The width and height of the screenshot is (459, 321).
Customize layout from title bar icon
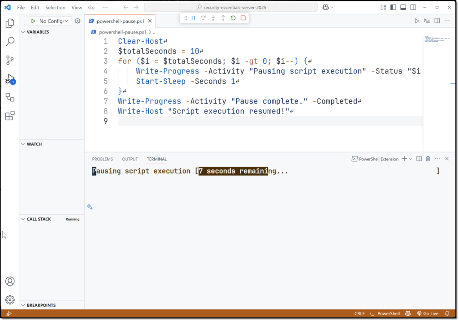coord(384,7)
